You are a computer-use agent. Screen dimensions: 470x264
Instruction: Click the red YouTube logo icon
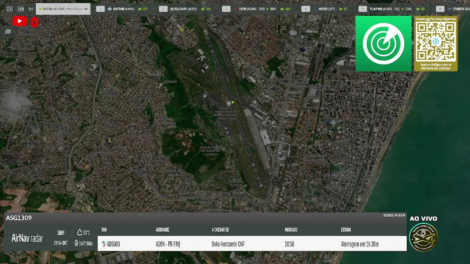tap(19, 21)
